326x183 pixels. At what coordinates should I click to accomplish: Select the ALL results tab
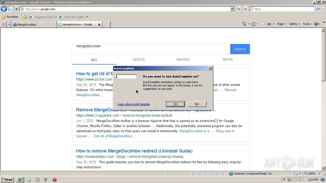(94, 60)
